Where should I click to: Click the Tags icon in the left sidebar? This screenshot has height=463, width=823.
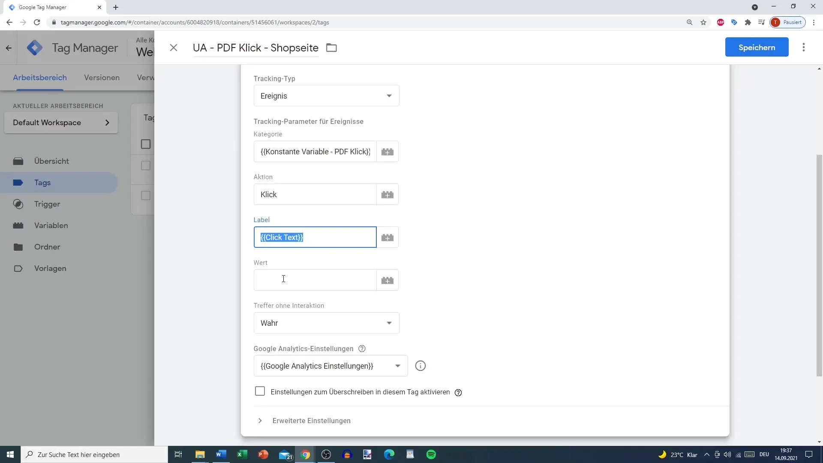point(18,183)
